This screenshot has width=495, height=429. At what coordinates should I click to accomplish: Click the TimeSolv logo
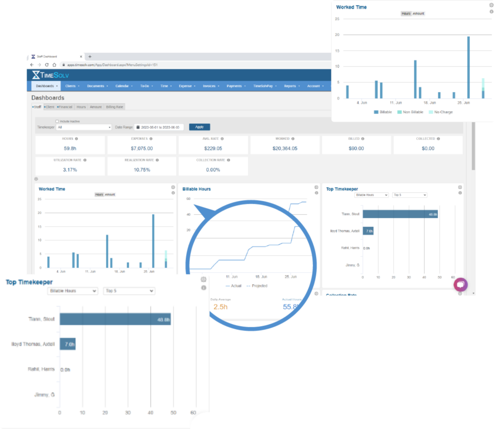click(x=50, y=75)
